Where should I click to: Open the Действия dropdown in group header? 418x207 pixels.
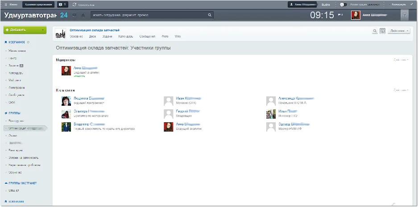point(399,31)
